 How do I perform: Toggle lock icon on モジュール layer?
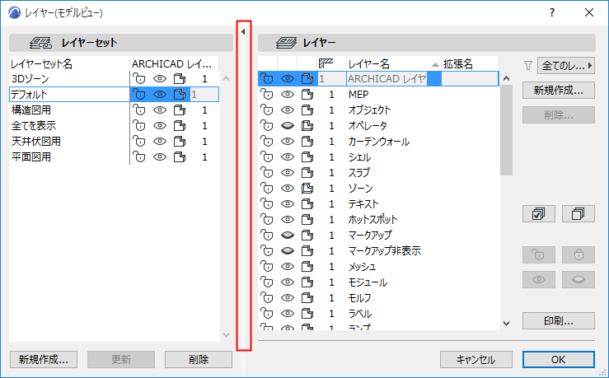(x=267, y=282)
